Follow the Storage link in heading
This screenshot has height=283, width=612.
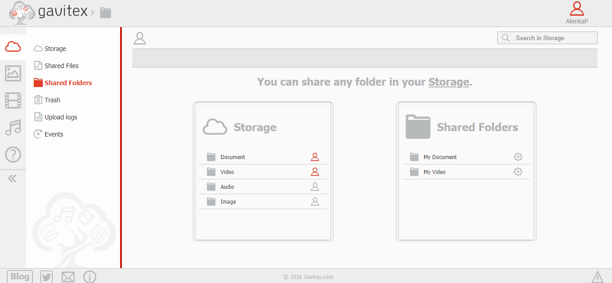(x=449, y=82)
